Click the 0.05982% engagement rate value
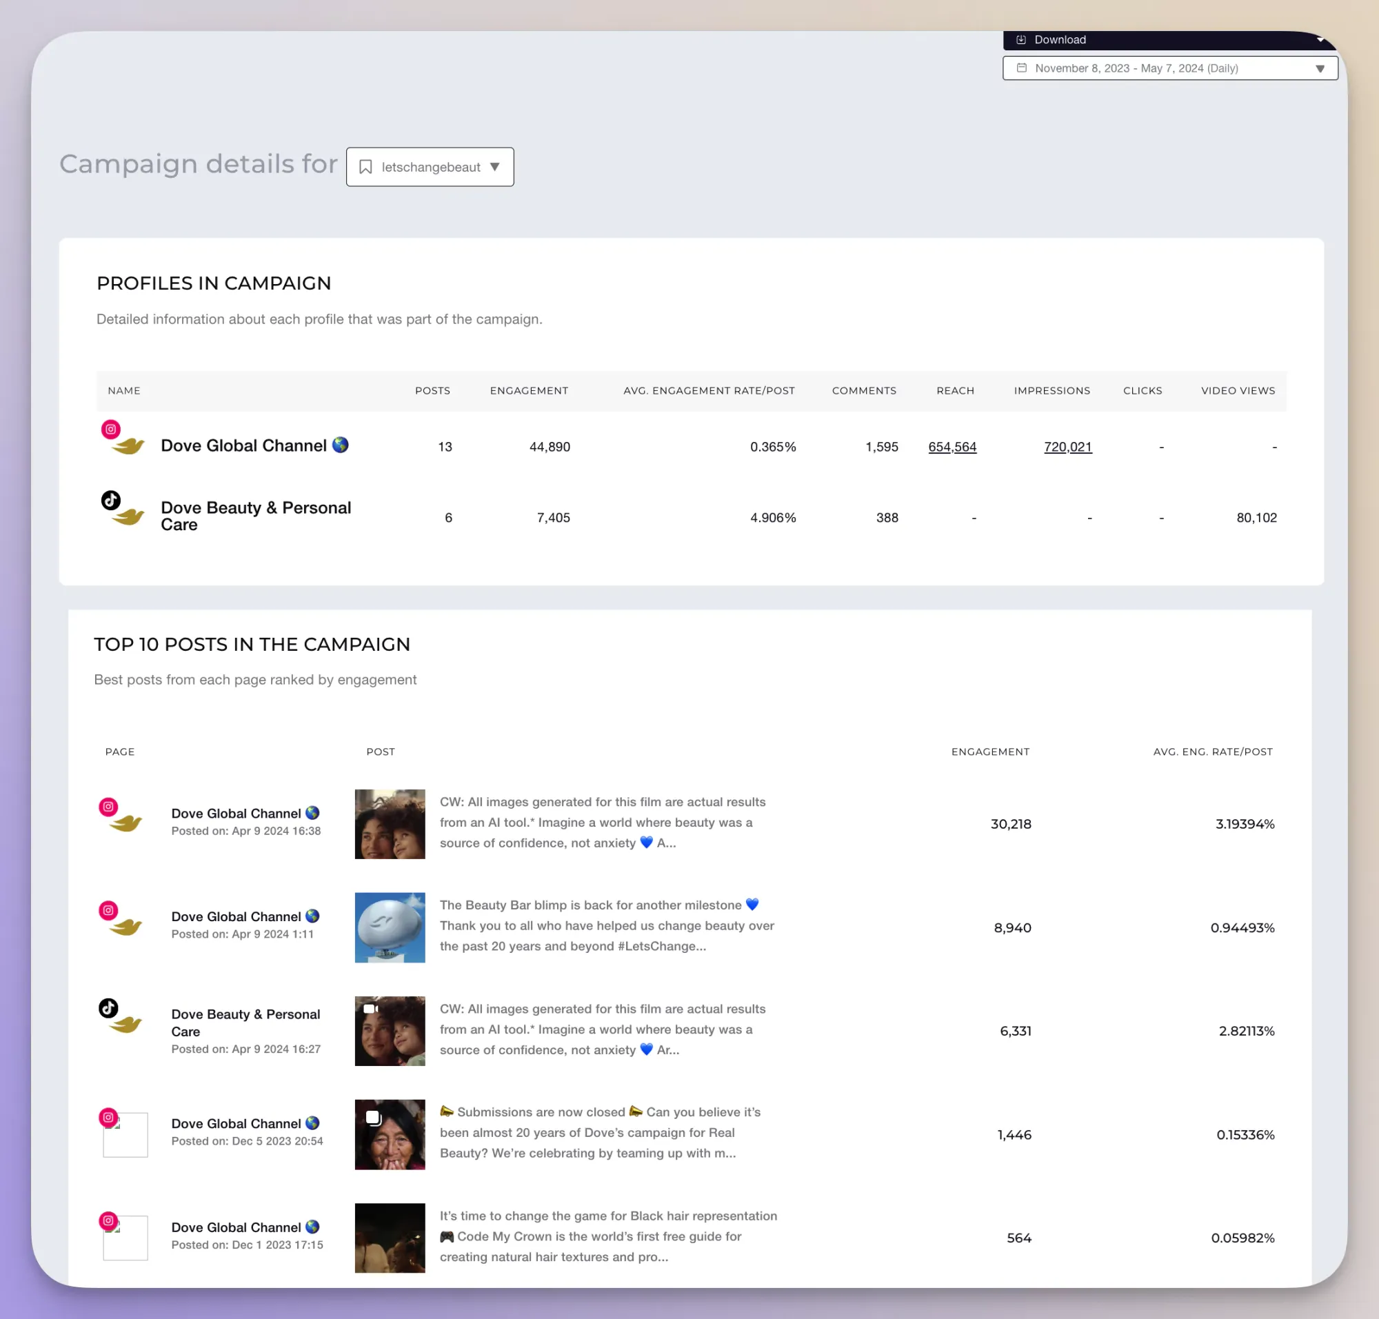Screen dimensions: 1379x1319 (1242, 1238)
